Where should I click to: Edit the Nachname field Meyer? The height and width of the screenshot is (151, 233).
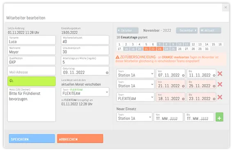click(32, 50)
